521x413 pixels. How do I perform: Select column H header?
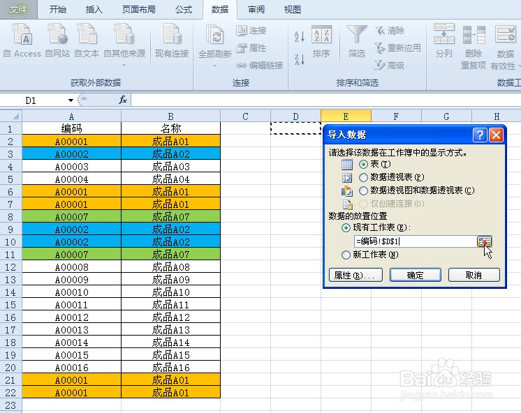pos(497,117)
